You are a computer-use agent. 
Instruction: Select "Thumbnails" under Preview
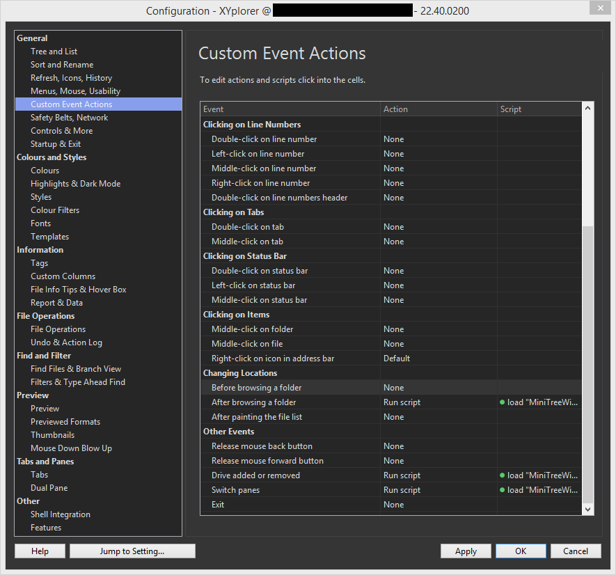pyautogui.click(x=52, y=434)
